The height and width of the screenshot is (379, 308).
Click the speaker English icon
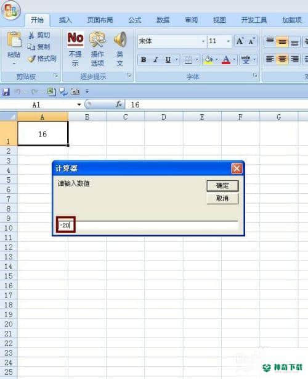tap(120, 39)
